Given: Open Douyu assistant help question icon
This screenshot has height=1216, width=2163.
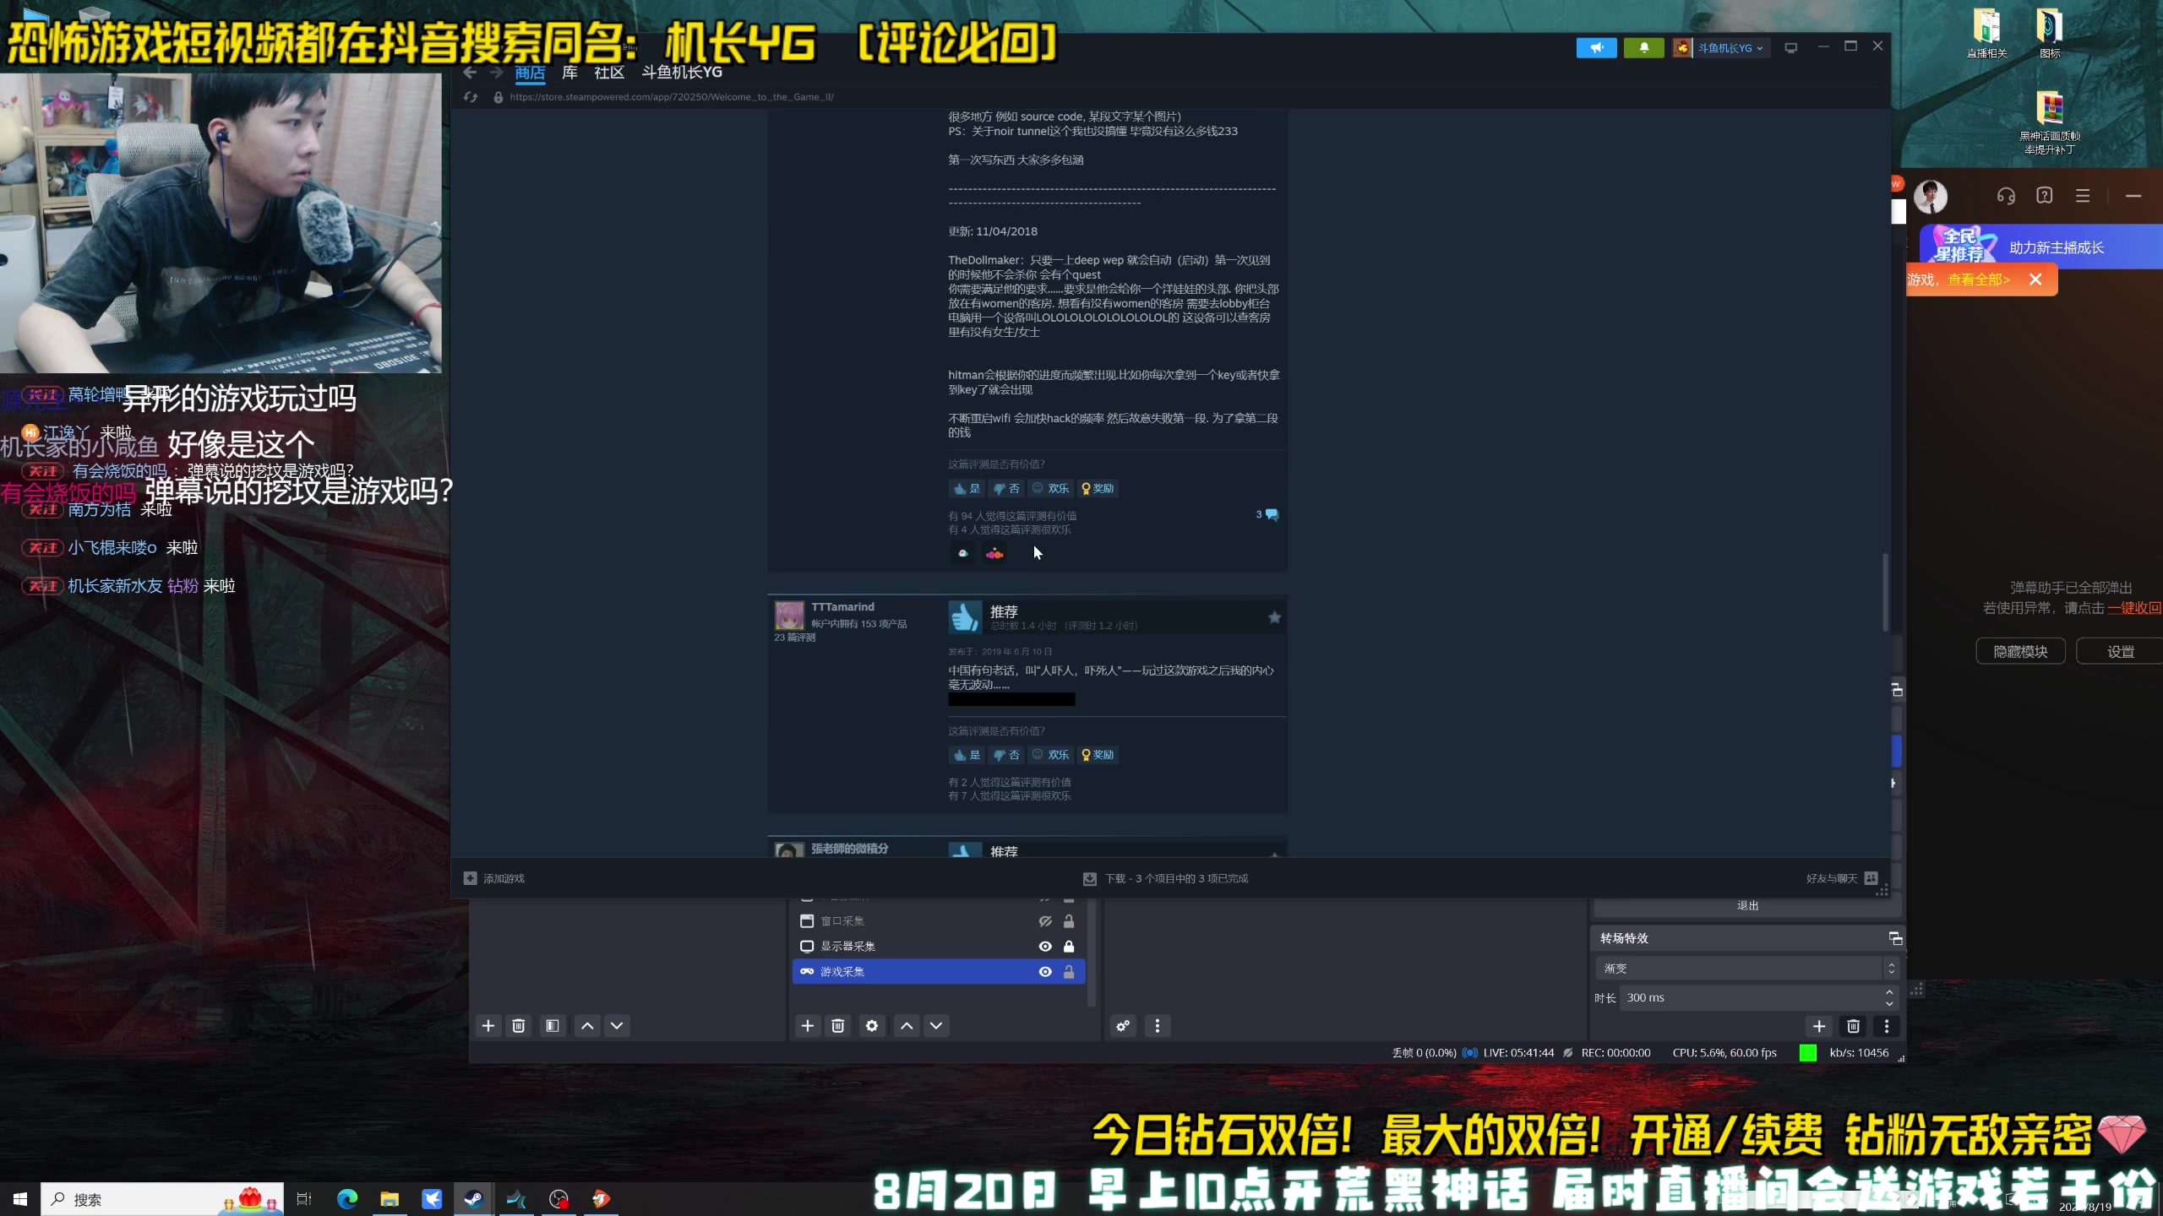Looking at the screenshot, I should 2044,196.
